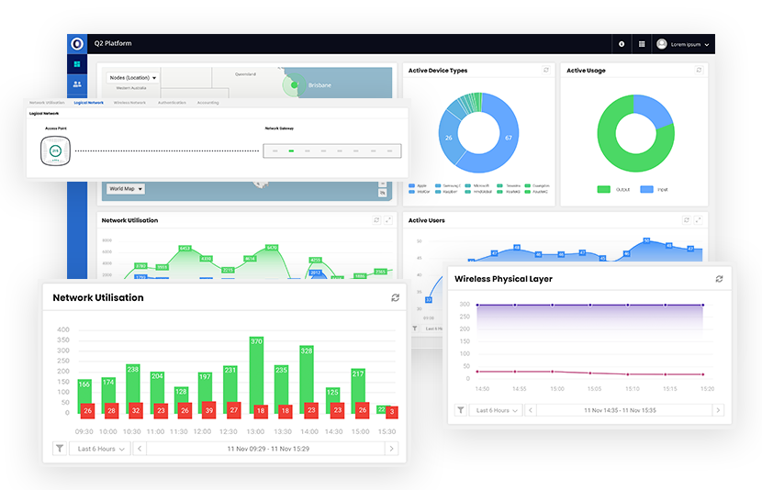Refresh the Active Users card
The width and height of the screenshot is (762, 490).
686,220
